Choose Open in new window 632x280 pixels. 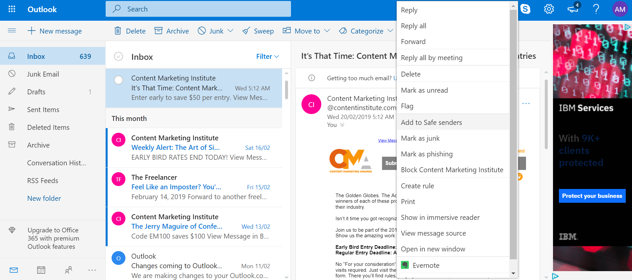(453, 249)
